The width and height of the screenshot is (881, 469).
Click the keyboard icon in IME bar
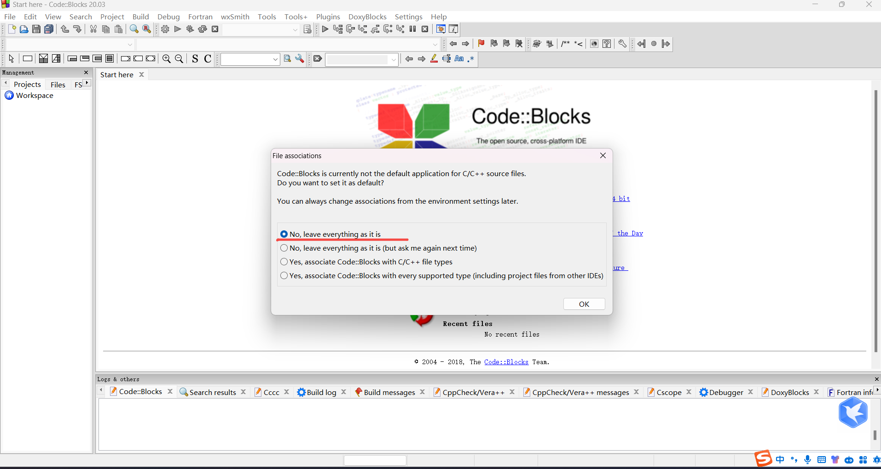tap(822, 460)
